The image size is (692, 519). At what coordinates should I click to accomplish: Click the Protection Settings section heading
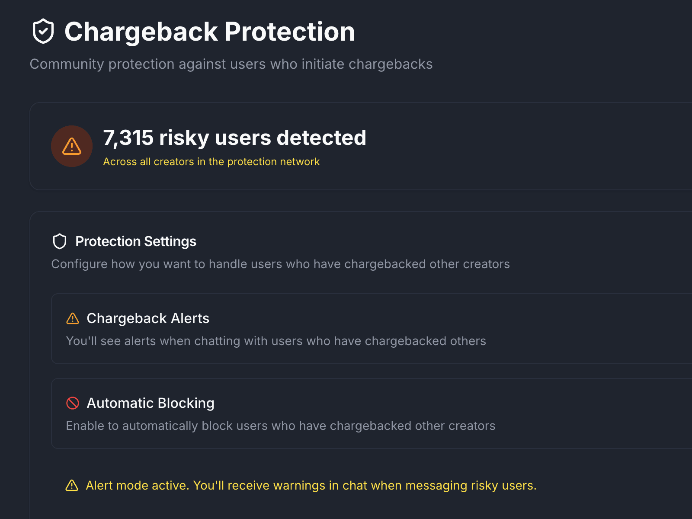point(136,241)
